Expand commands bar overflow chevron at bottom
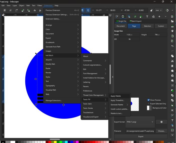Image resolution: width=176 pixels, height=143 pixels. (172, 135)
